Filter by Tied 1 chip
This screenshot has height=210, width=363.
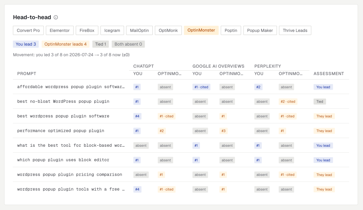[100, 44]
